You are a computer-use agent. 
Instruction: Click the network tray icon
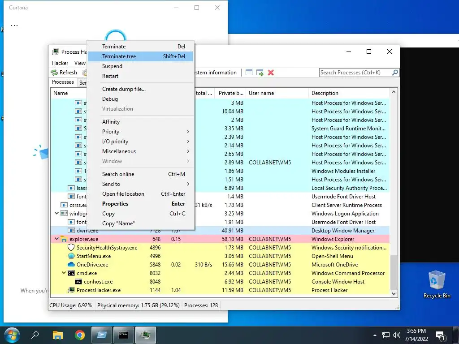click(386, 335)
